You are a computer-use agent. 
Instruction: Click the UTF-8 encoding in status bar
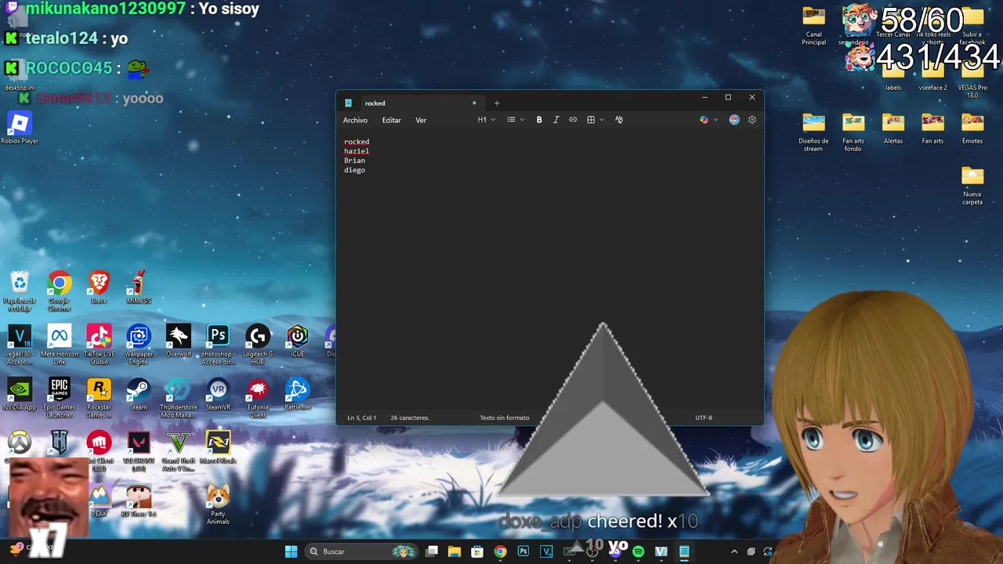[704, 418]
